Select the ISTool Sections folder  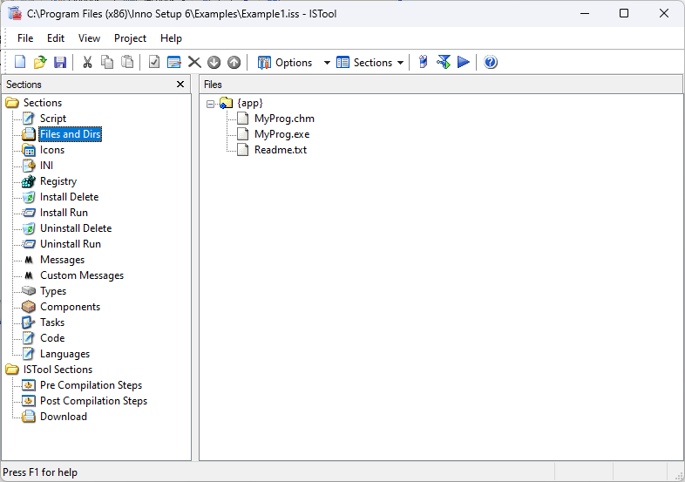(x=58, y=370)
